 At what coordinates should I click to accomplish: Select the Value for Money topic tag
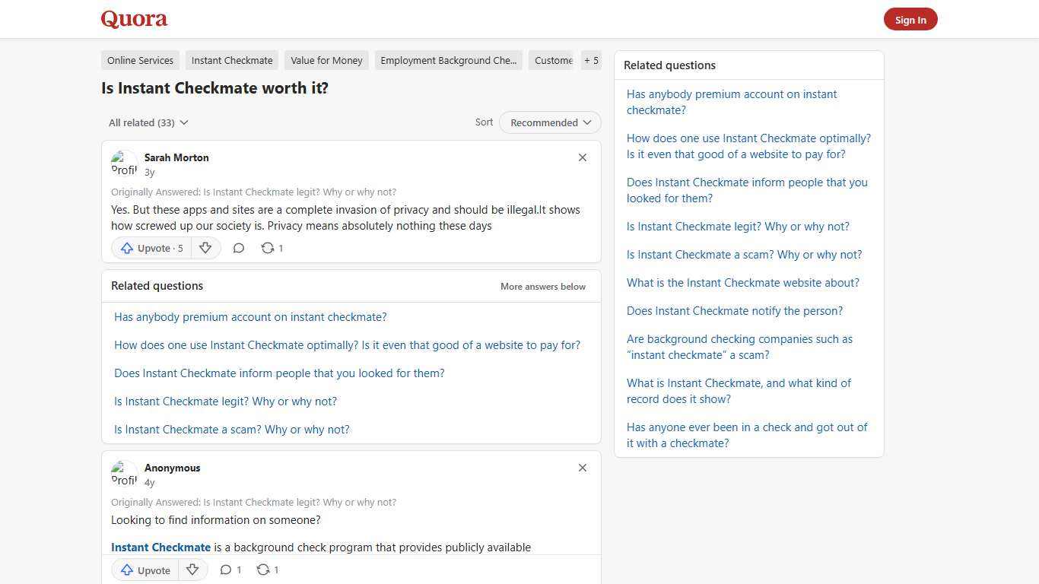[x=326, y=60]
